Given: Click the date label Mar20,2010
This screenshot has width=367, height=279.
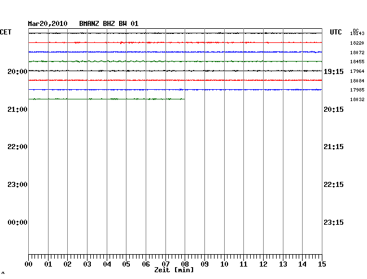Looking at the screenshot, I should 48,24.
